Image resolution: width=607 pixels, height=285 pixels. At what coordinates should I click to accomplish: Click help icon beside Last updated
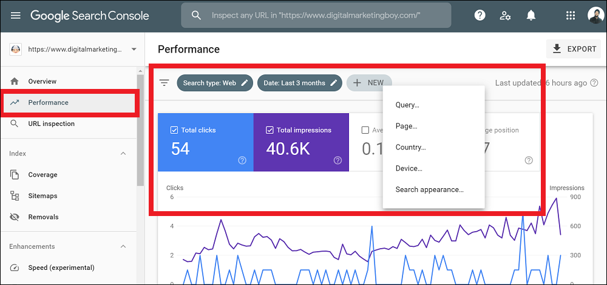coord(594,83)
